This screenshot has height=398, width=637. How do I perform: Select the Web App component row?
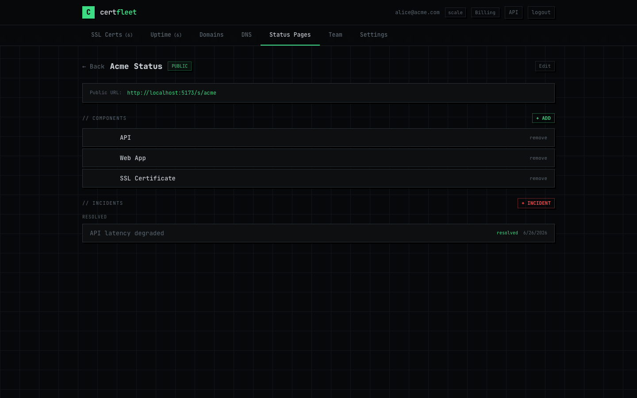click(318, 158)
